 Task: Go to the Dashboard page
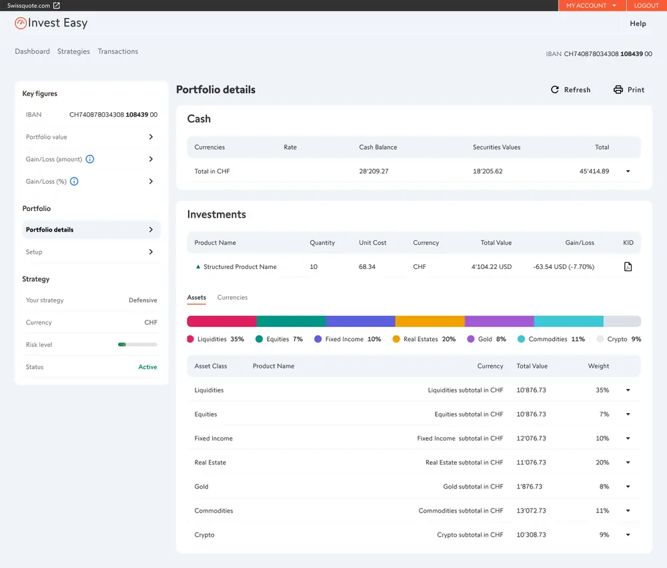(x=32, y=51)
